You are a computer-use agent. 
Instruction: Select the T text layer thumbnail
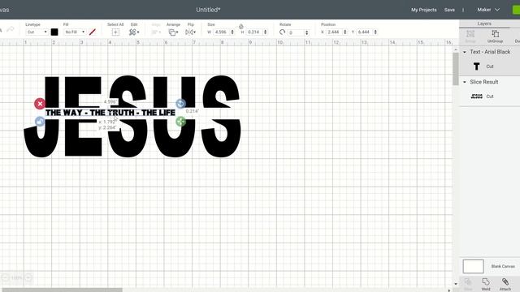tap(477, 67)
